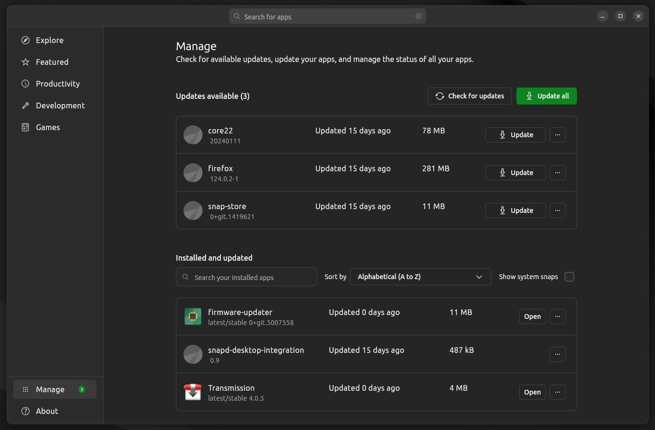The image size is (655, 430).
Task: Click the Productivity clock icon
Action: (x=26, y=84)
